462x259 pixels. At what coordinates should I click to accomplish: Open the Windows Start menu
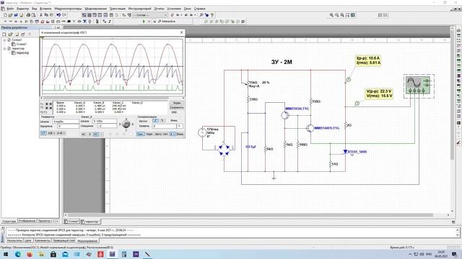tap(6, 254)
